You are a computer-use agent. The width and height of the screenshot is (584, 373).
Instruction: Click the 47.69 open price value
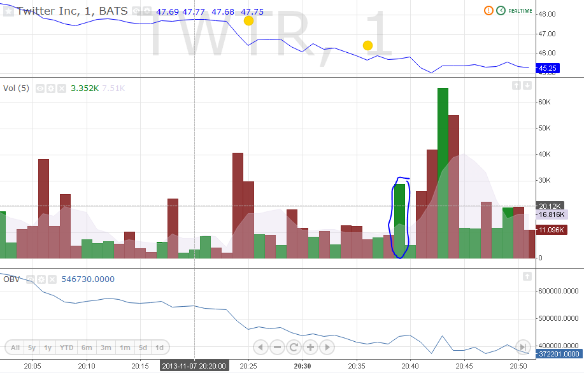click(x=167, y=12)
